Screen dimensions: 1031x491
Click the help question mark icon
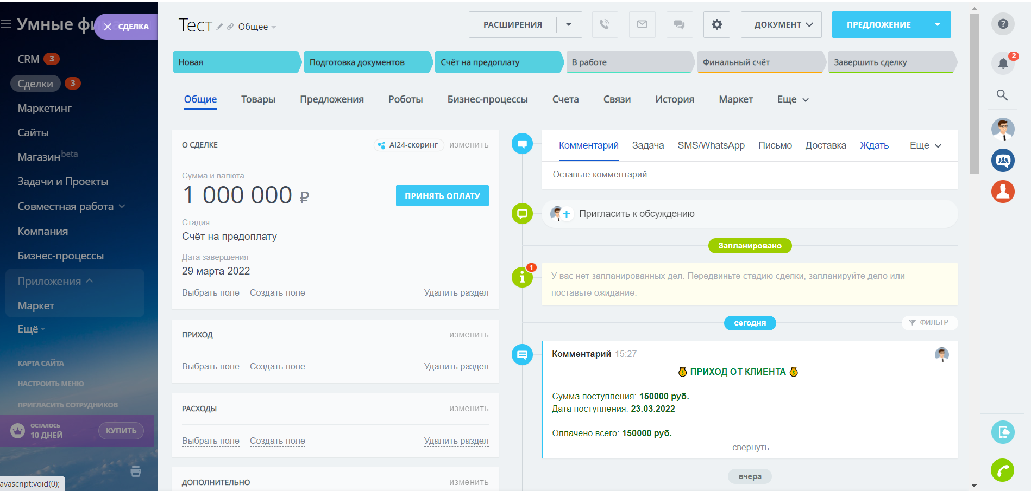[1003, 24]
